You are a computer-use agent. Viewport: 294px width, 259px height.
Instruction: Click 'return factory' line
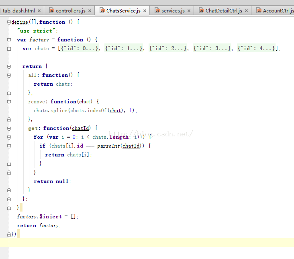pos(38,225)
